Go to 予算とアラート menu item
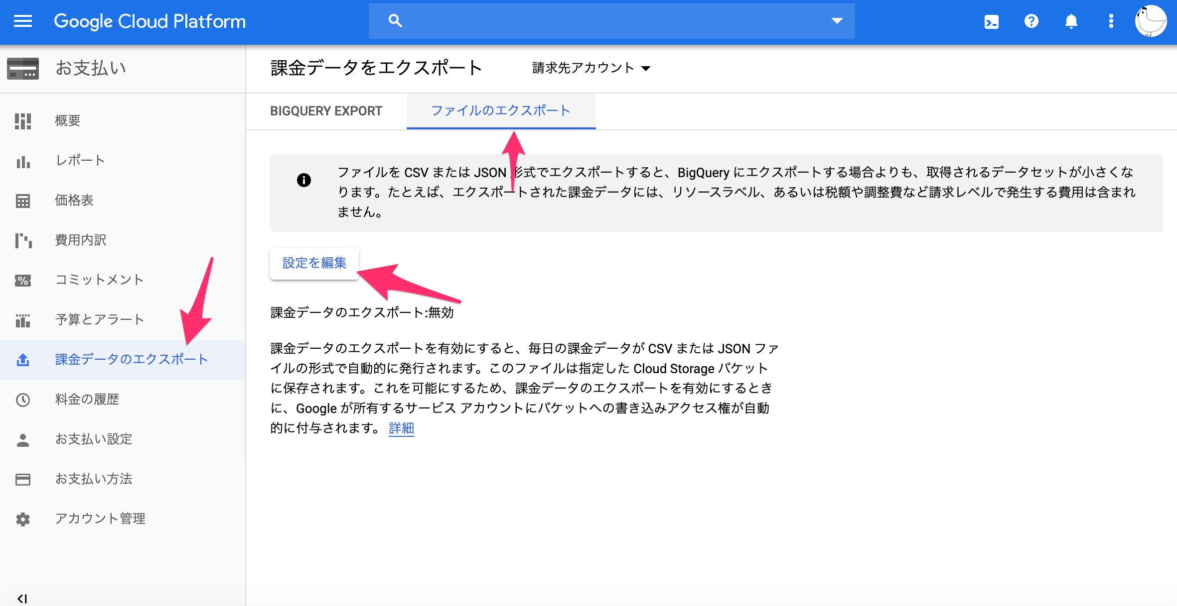Screen dimensions: 1177x606 pyautogui.click(x=100, y=320)
